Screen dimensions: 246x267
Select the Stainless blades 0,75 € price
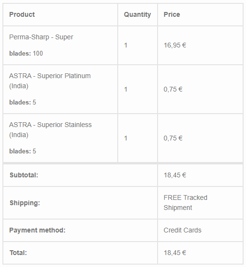pyautogui.click(x=173, y=138)
